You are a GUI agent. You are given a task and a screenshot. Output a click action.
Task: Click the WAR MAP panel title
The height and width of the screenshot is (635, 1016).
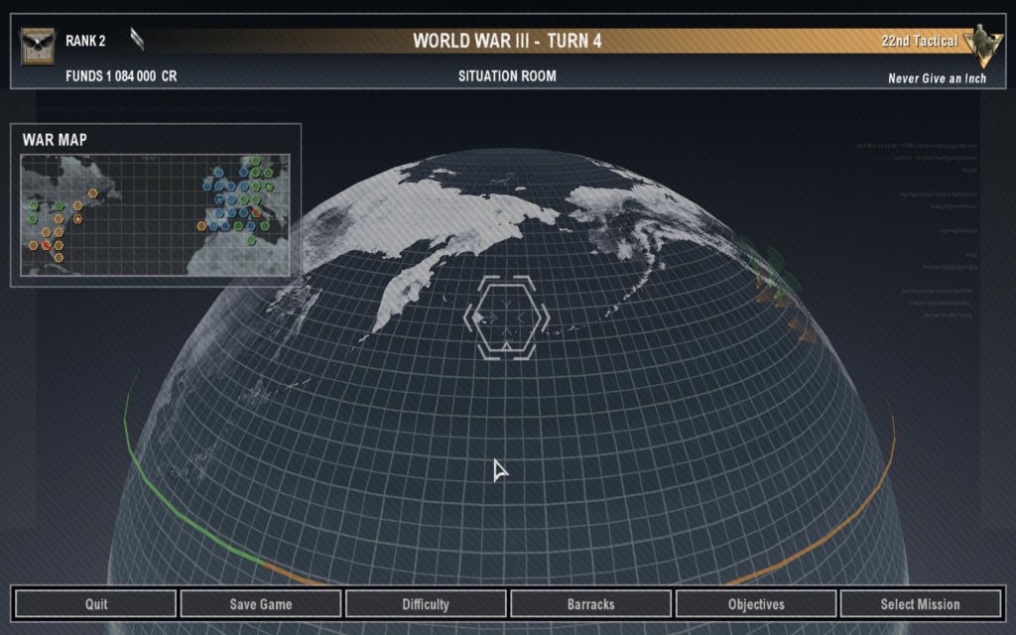[x=56, y=139]
